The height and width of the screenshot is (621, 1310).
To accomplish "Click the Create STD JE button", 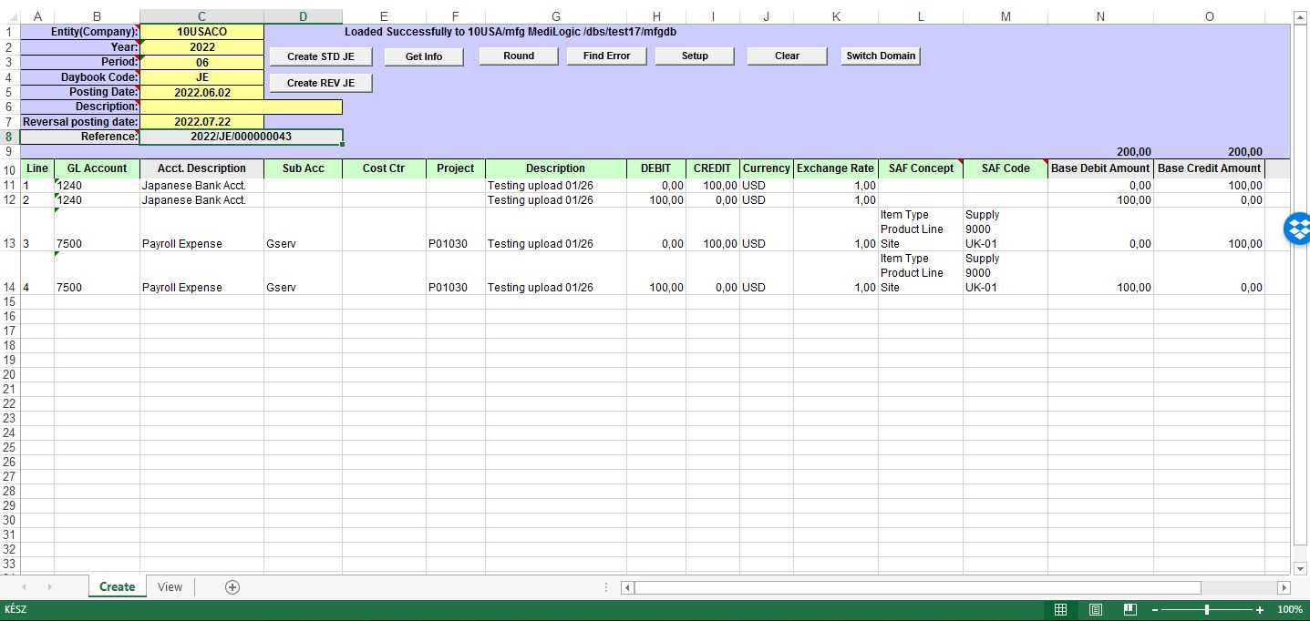I will 320,56.
